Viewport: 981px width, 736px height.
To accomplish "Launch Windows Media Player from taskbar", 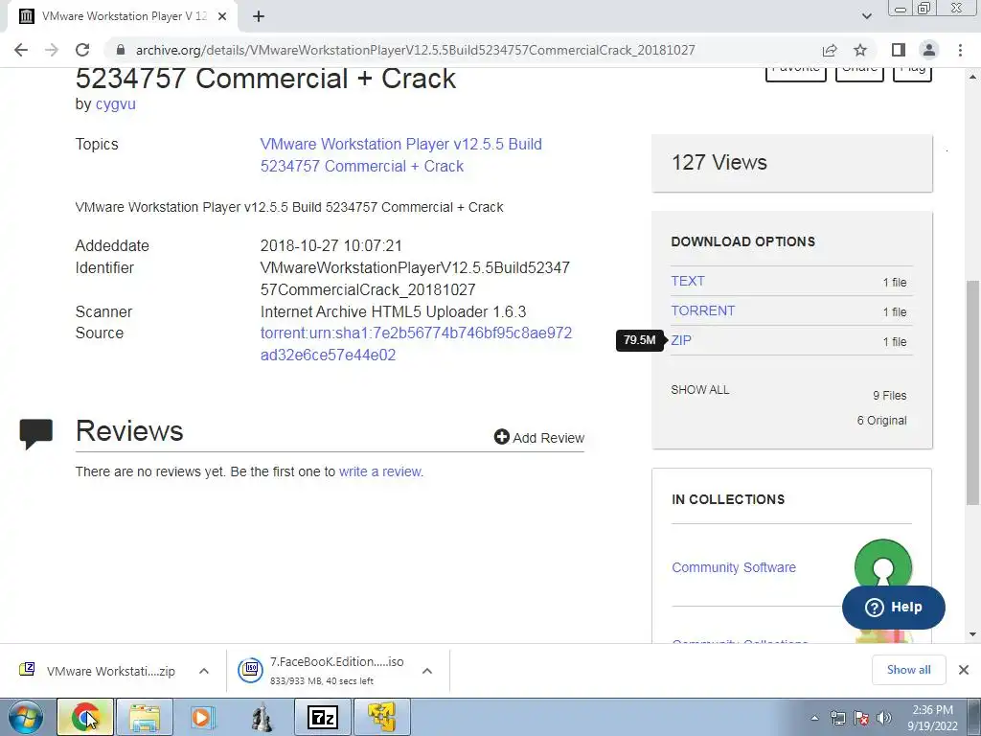I will [203, 717].
